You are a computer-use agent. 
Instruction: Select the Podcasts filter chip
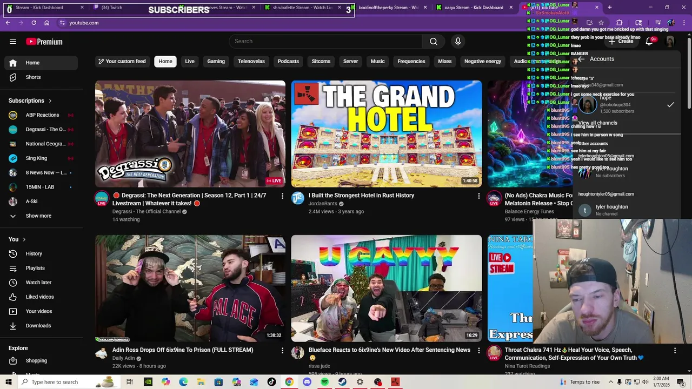click(x=288, y=61)
